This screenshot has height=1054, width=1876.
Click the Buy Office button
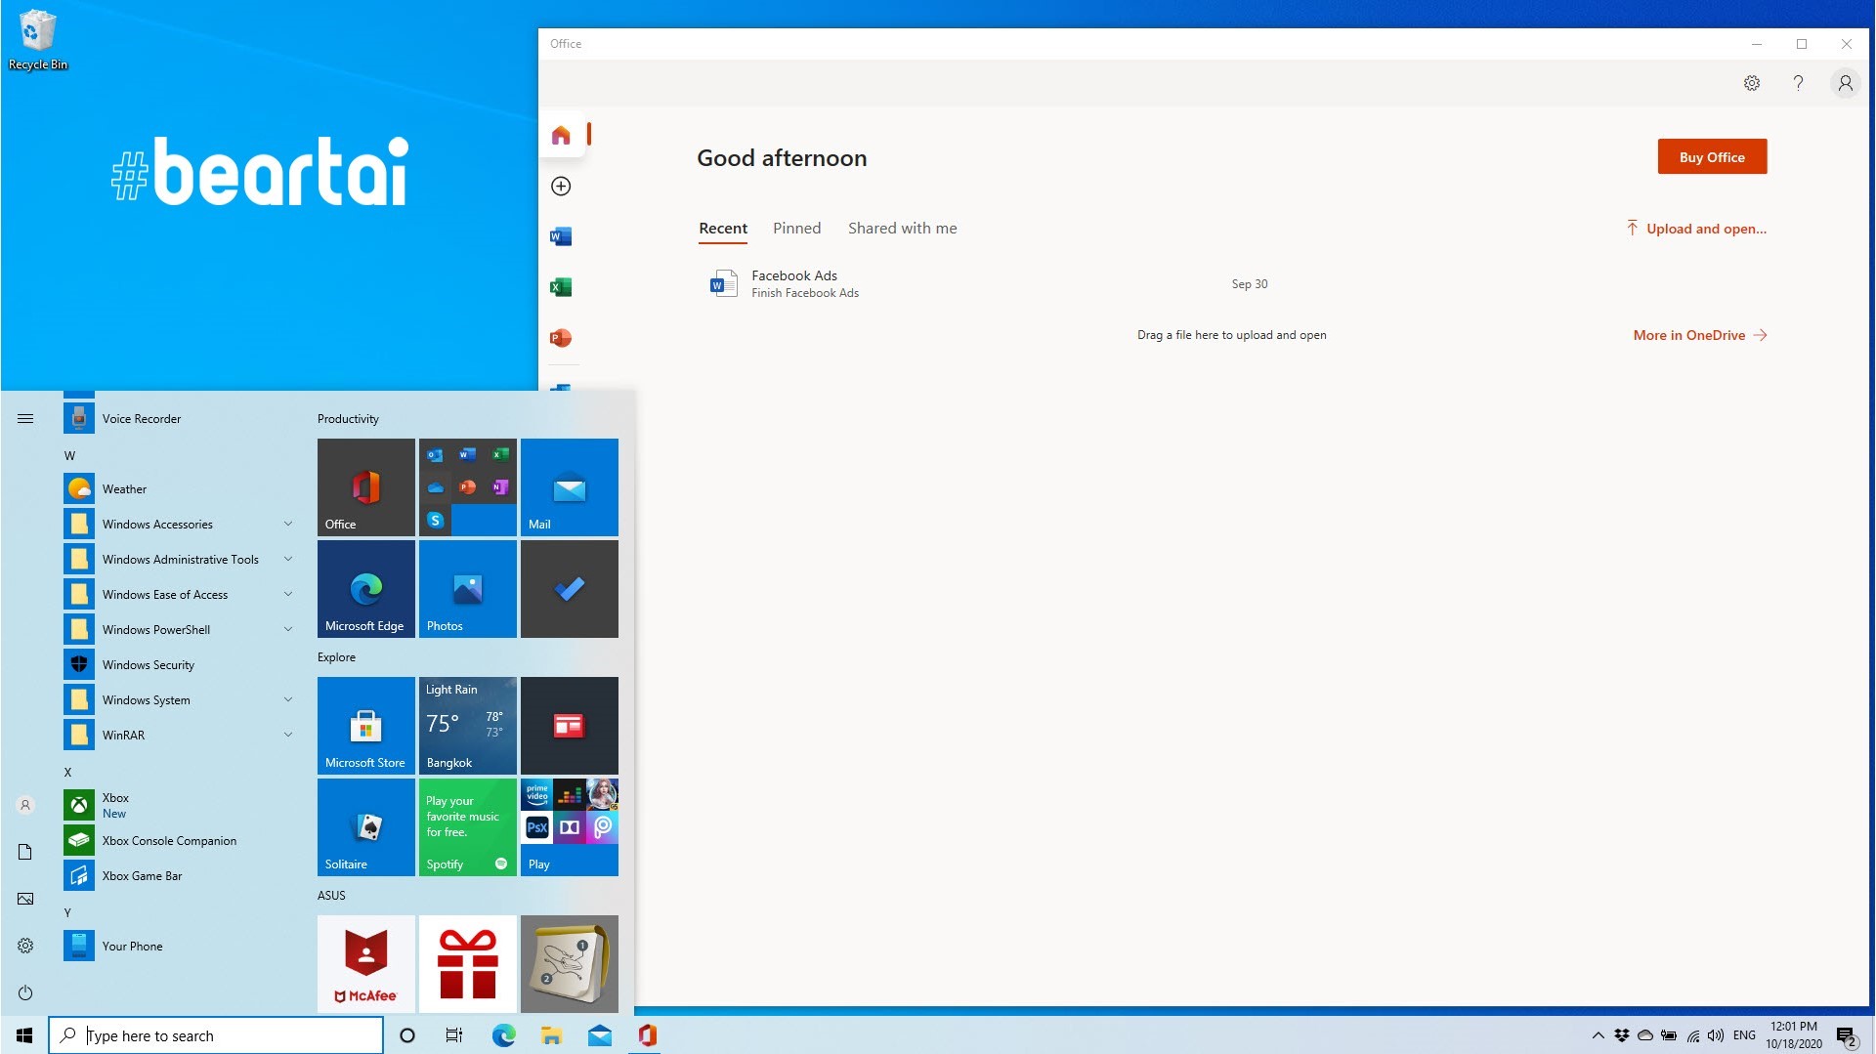[1712, 157]
